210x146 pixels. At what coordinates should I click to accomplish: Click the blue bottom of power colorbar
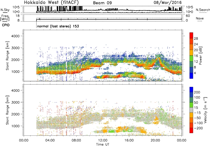coord(191,76)
